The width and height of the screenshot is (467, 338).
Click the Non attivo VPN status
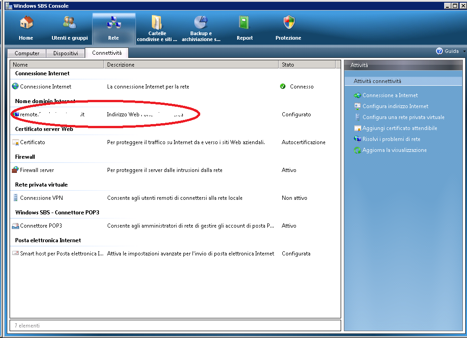pyautogui.click(x=294, y=198)
